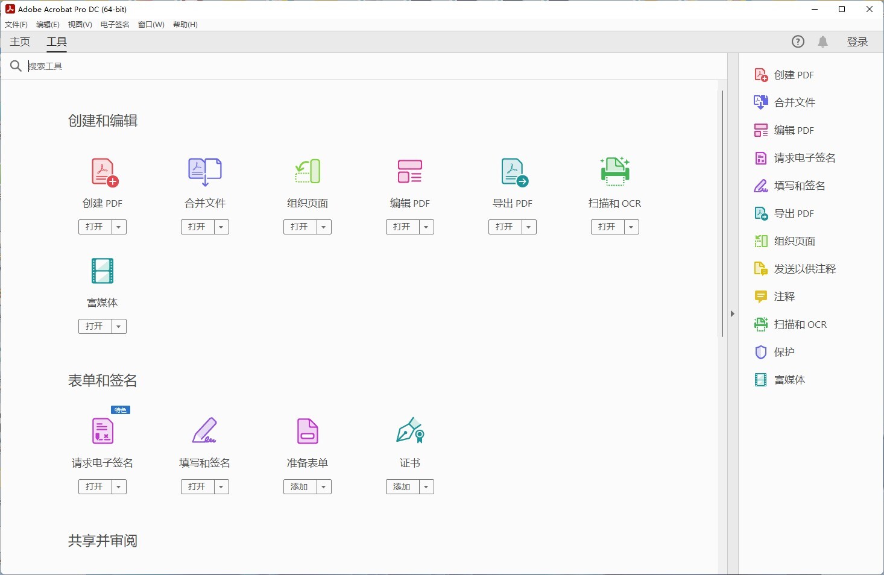The width and height of the screenshot is (884, 575).
Task: Open 富媒体 from the right sidebar
Action: (x=780, y=380)
